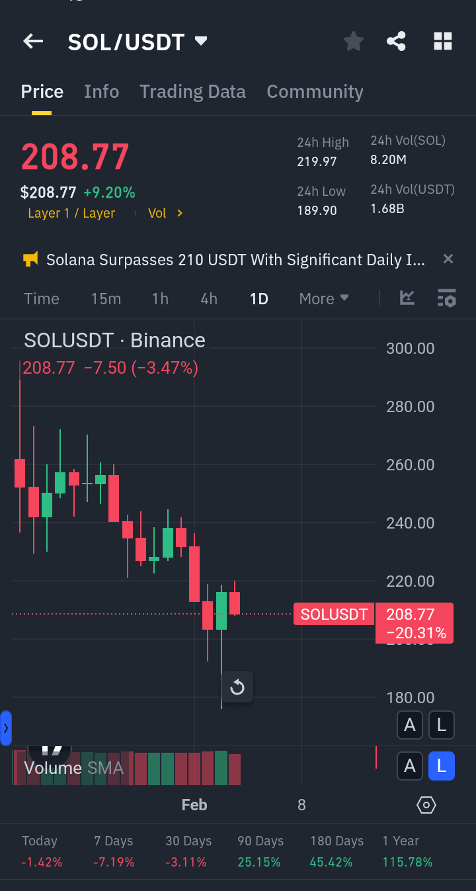Disable highlighted L on volume pane
The image size is (476, 891).
(x=442, y=767)
